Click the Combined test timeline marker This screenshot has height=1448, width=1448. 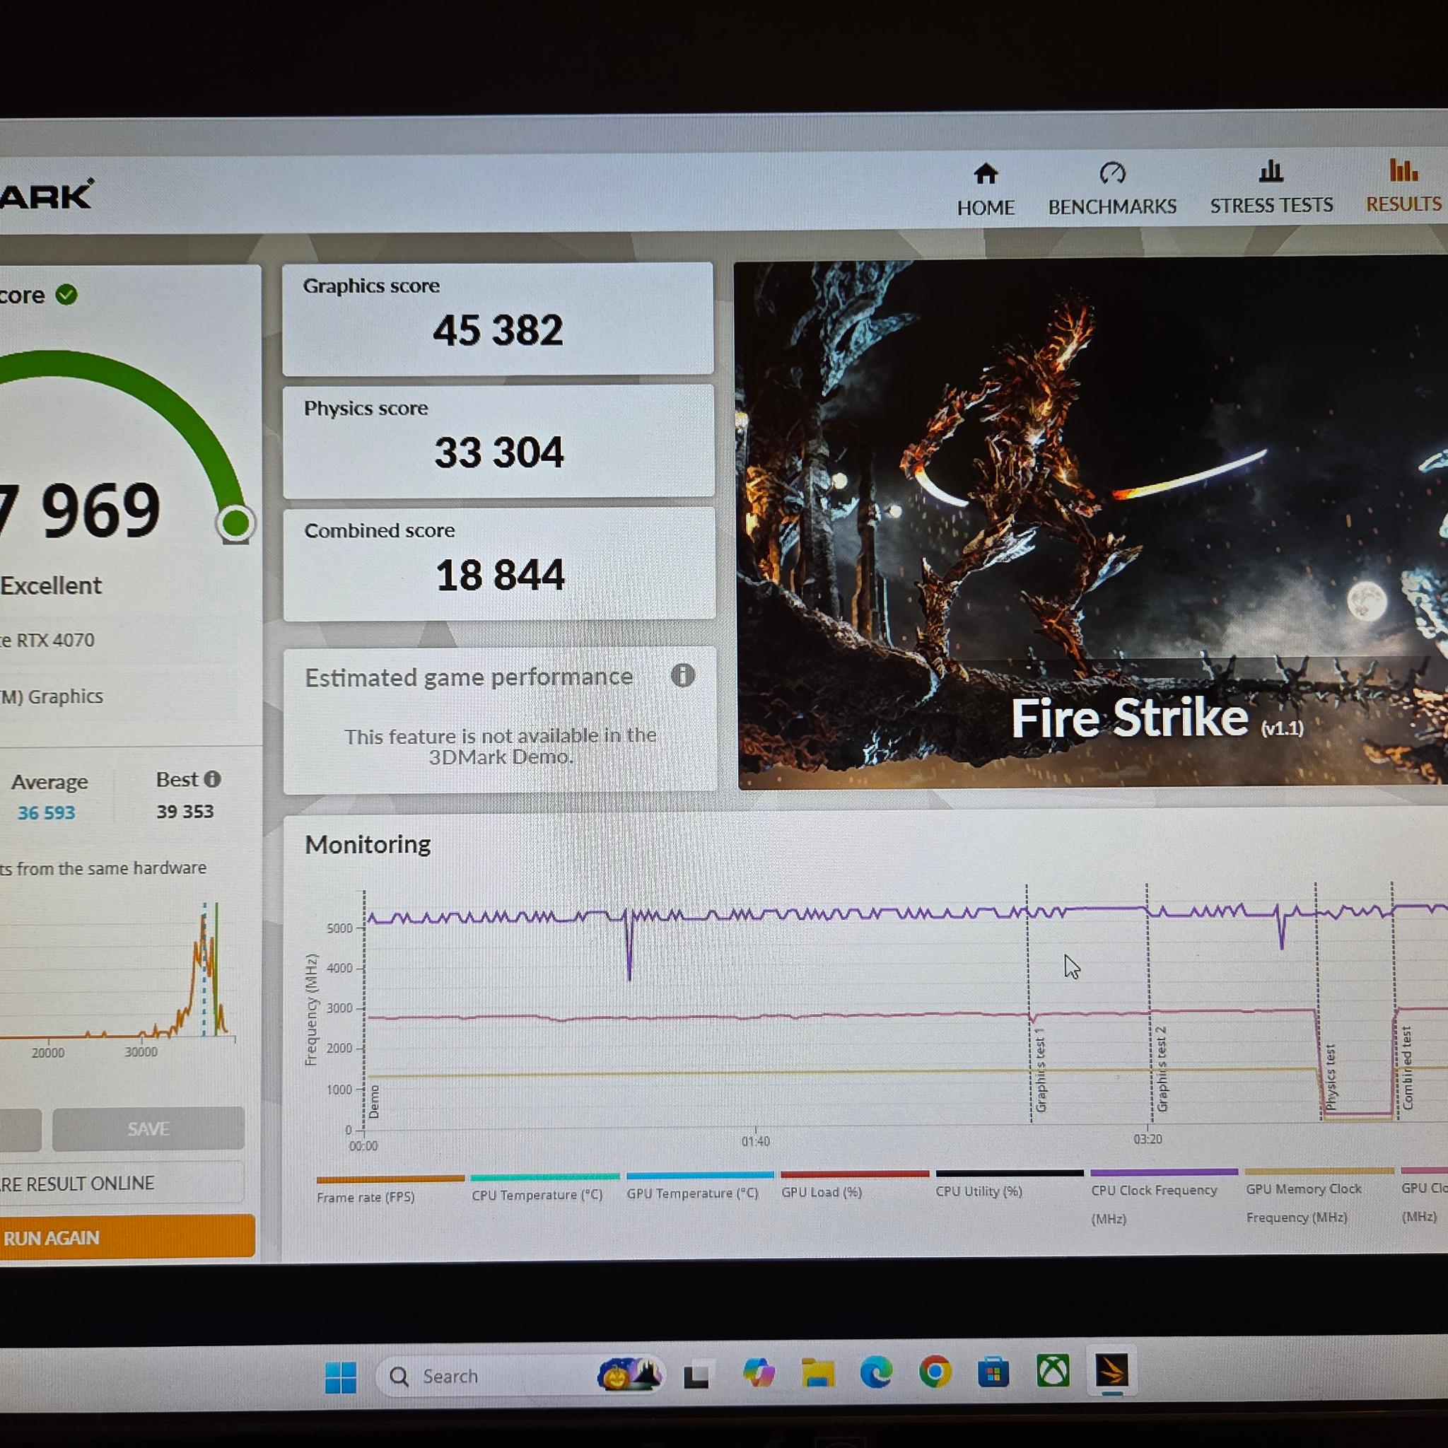(x=1407, y=1067)
